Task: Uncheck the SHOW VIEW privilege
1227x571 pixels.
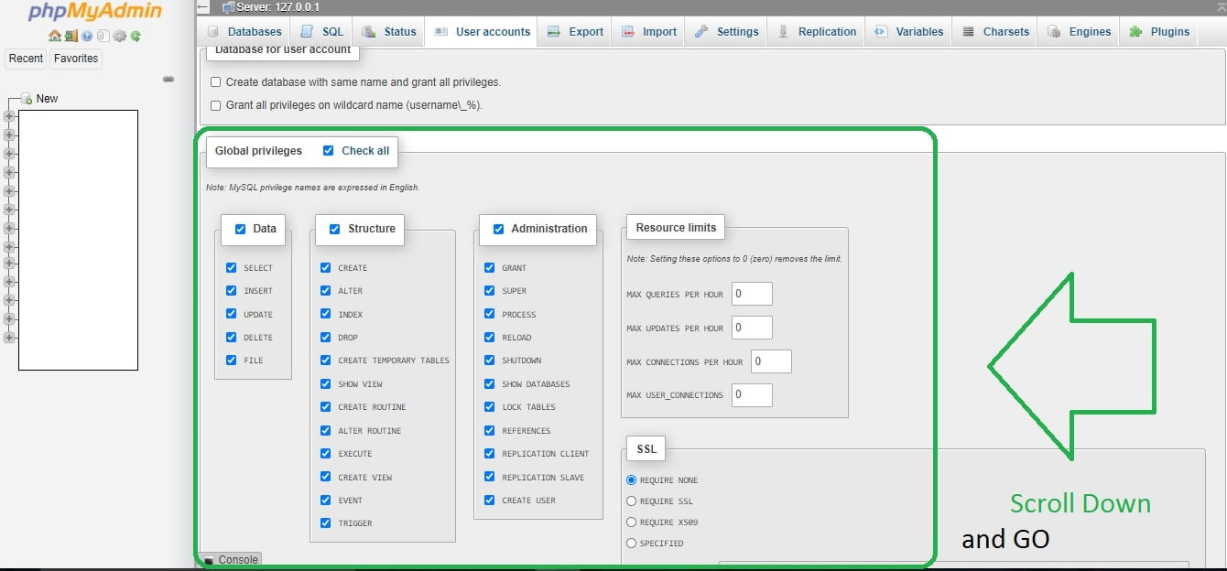Action: point(326,384)
